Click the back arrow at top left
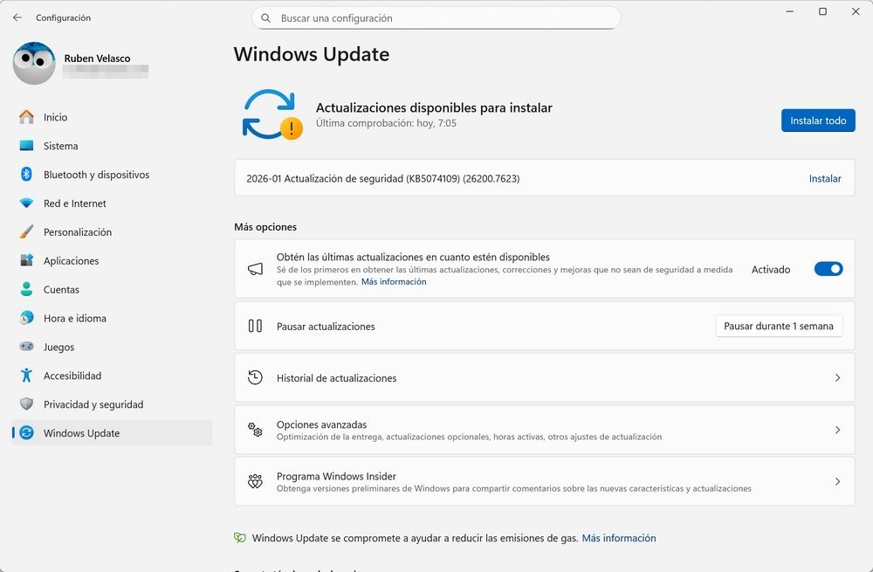The image size is (873, 572). click(x=17, y=17)
